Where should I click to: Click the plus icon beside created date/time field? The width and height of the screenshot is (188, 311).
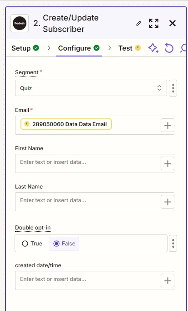[x=168, y=280]
